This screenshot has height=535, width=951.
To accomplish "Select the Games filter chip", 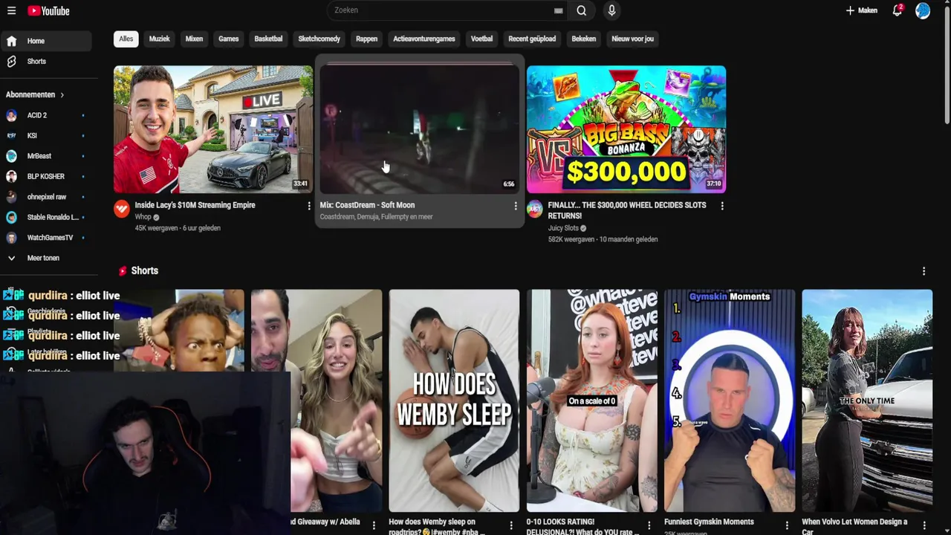I will (x=228, y=39).
